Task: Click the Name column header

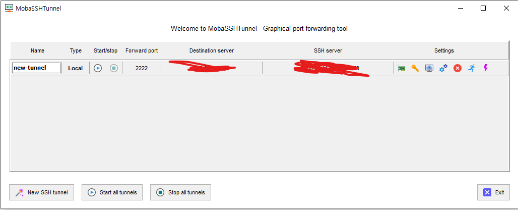Action: pyautogui.click(x=38, y=50)
